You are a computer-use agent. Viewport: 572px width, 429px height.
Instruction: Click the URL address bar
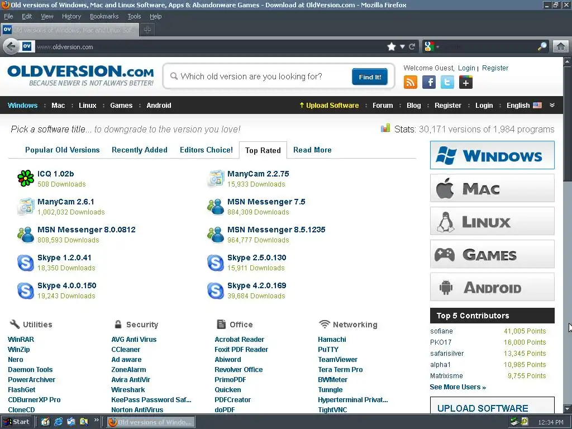[x=210, y=47]
